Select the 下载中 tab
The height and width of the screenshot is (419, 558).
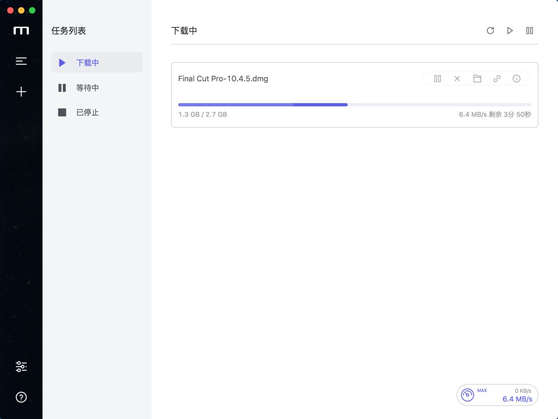[x=97, y=63]
